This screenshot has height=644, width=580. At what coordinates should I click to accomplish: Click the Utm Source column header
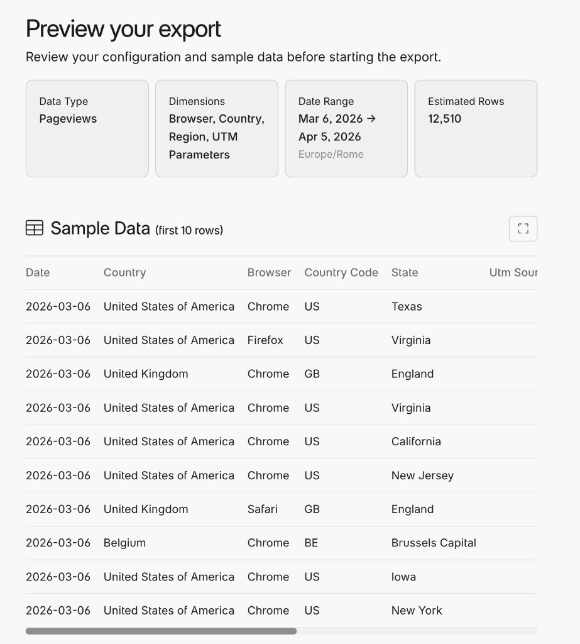513,272
